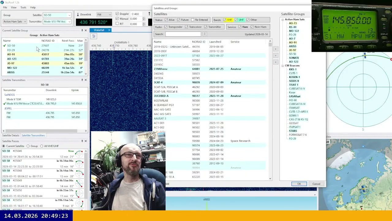
Task: Open the View menu
Action: tap(14, 7)
